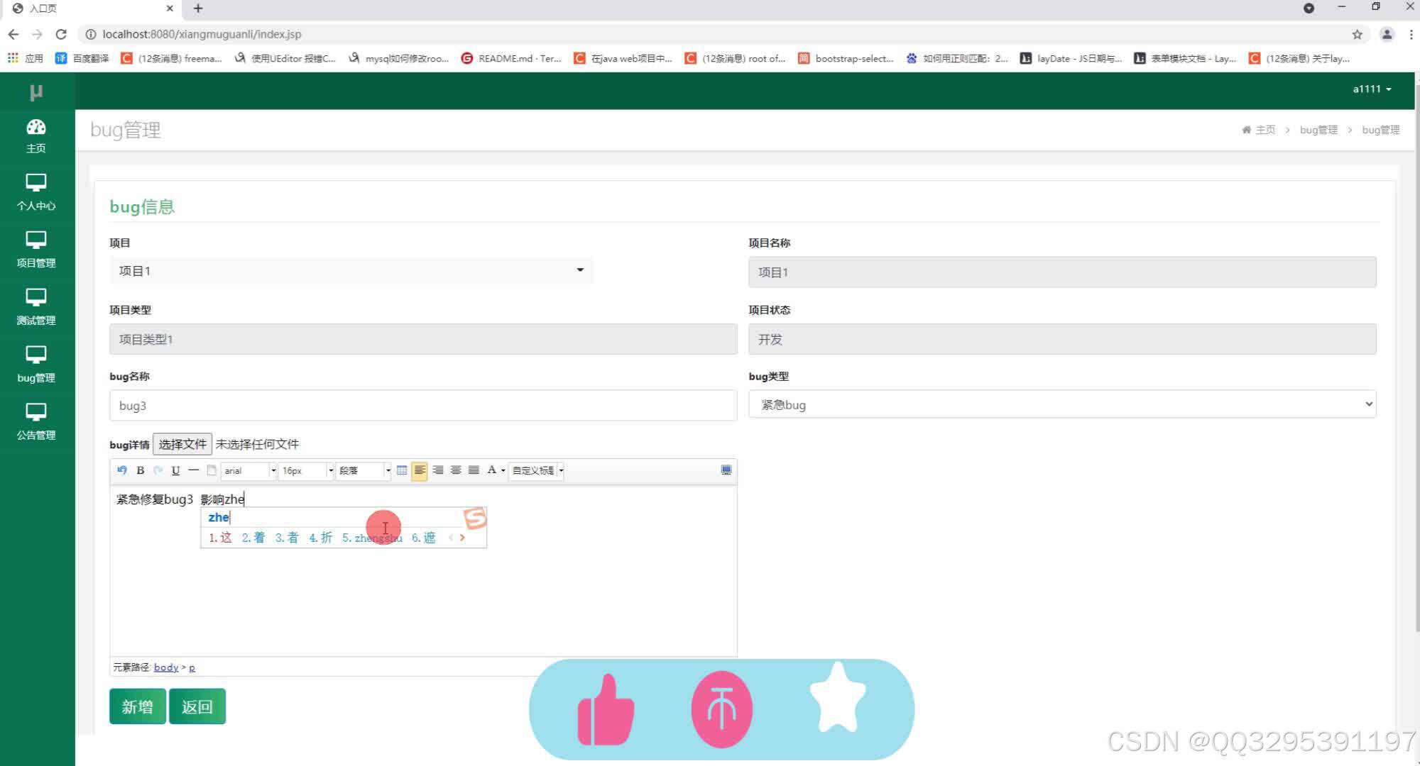The height and width of the screenshot is (766, 1420).
Task: Open the 项目 dropdown showing 项目1
Action: tap(351, 271)
